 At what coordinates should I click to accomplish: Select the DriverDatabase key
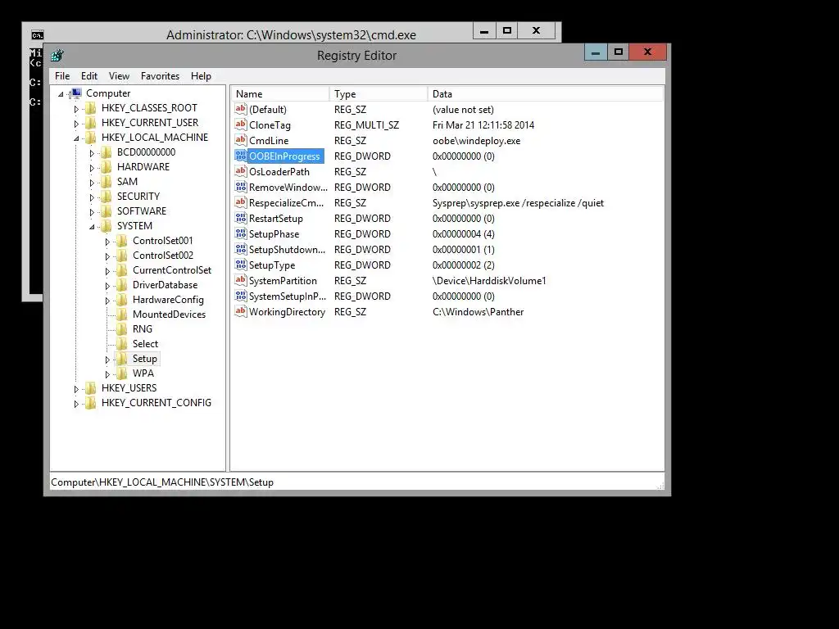click(x=165, y=285)
